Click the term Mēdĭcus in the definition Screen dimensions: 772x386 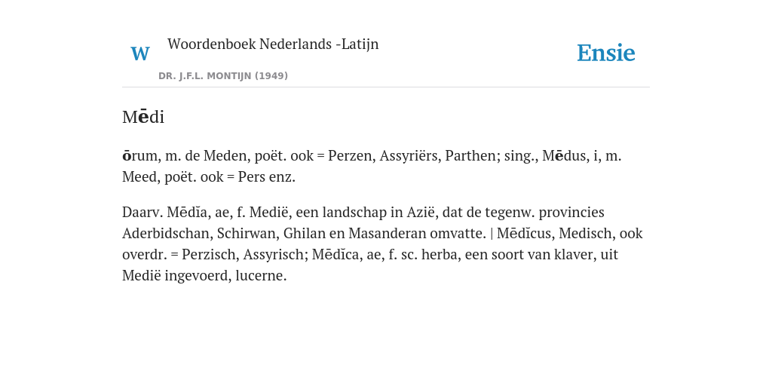click(524, 233)
